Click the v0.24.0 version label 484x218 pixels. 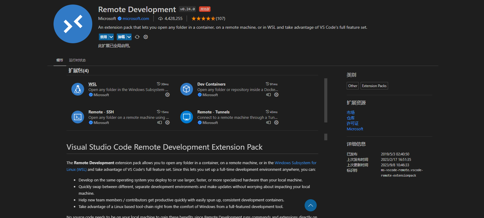pos(187,9)
